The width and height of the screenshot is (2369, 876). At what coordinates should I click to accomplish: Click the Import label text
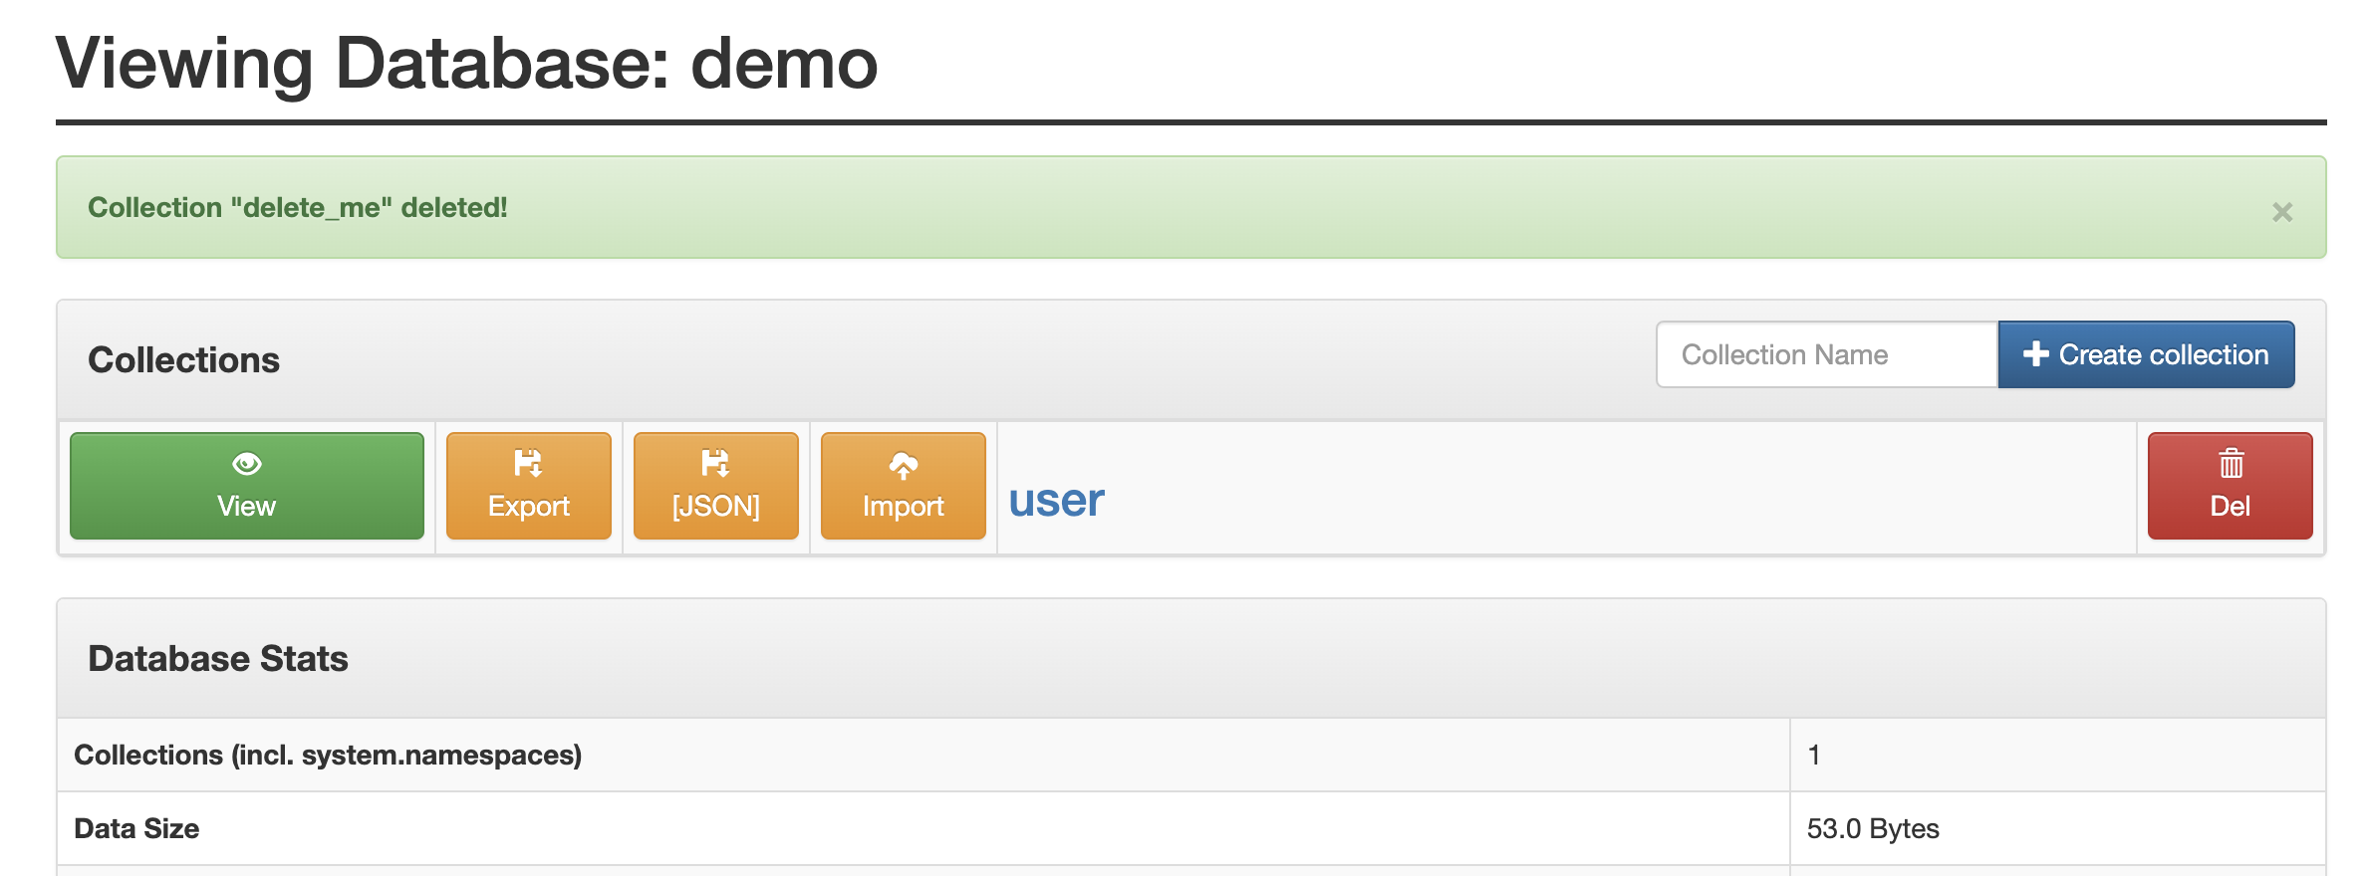pyautogui.click(x=903, y=506)
